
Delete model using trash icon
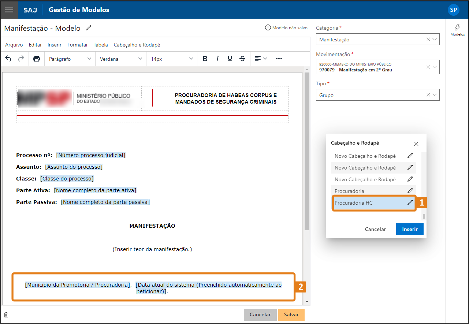[6, 315]
